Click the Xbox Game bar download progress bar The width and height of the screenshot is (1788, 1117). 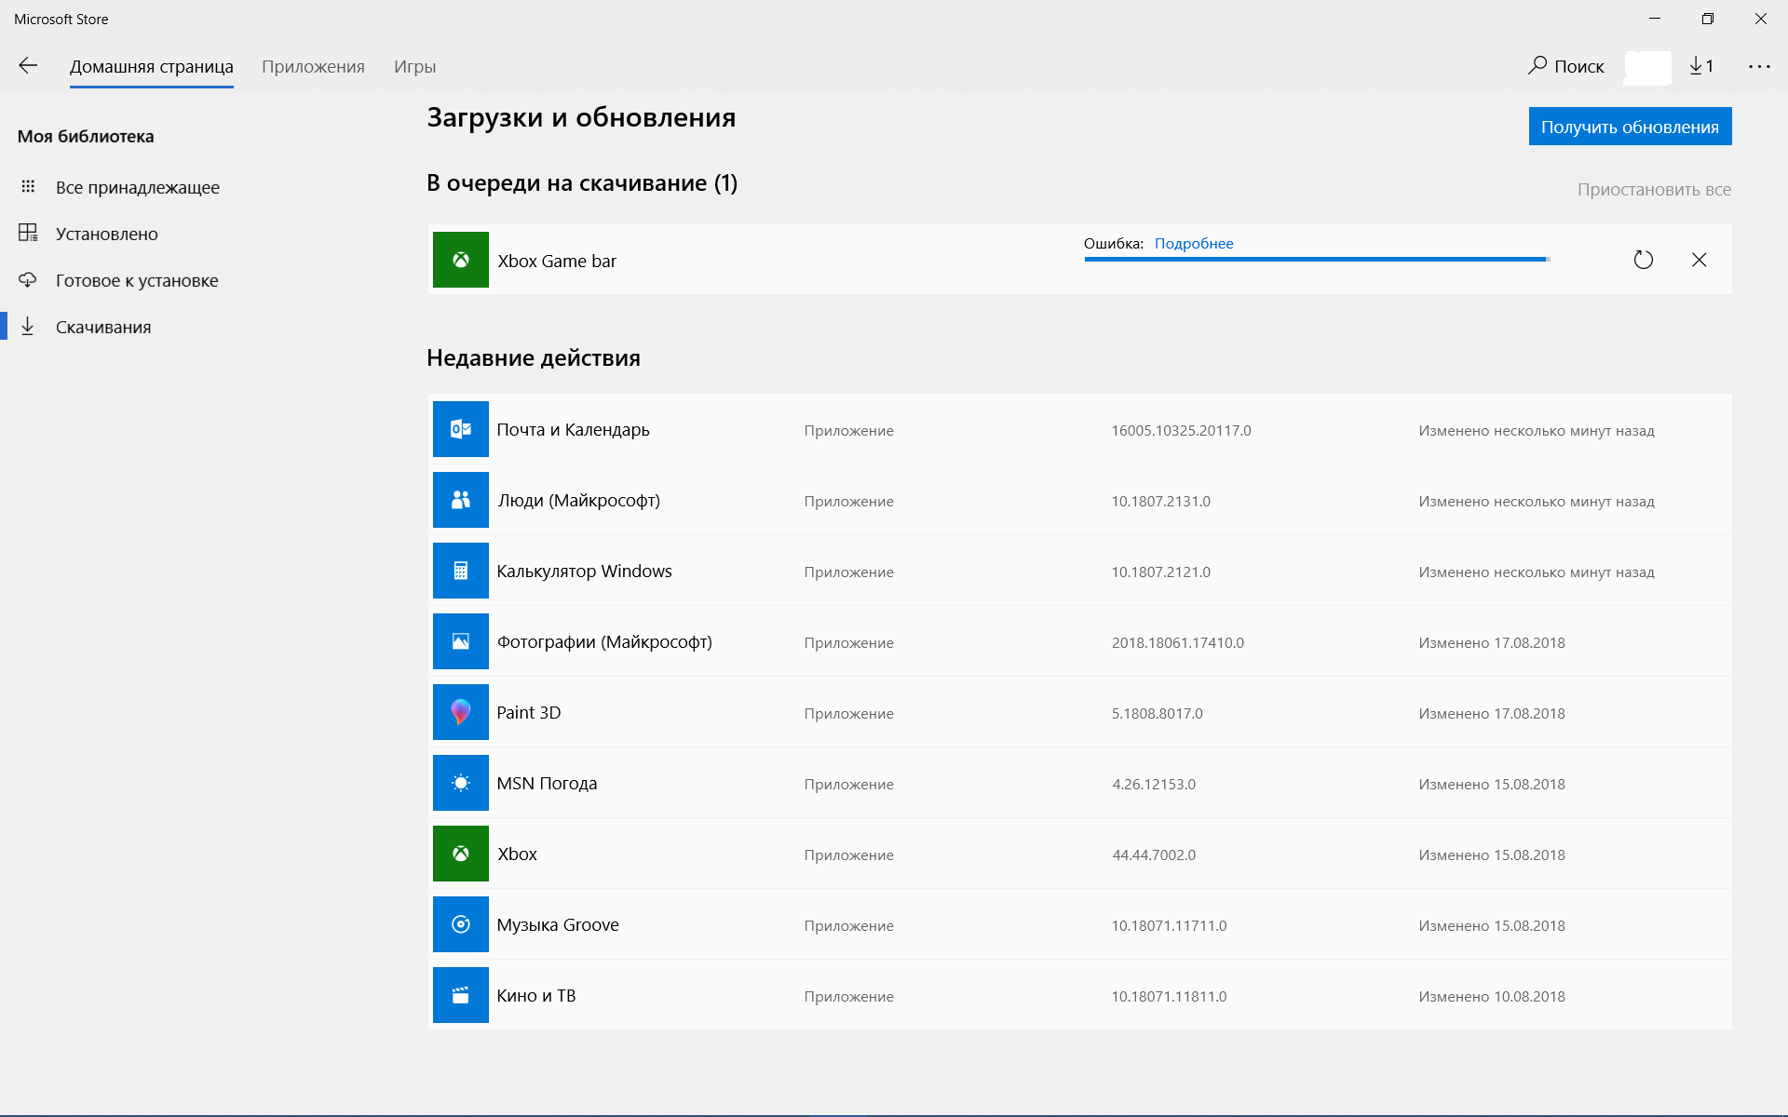1317,260
